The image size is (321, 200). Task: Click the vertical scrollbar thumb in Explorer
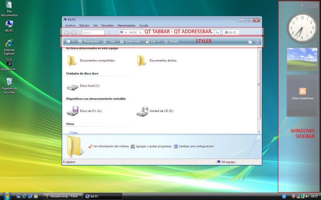tap(259, 84)
